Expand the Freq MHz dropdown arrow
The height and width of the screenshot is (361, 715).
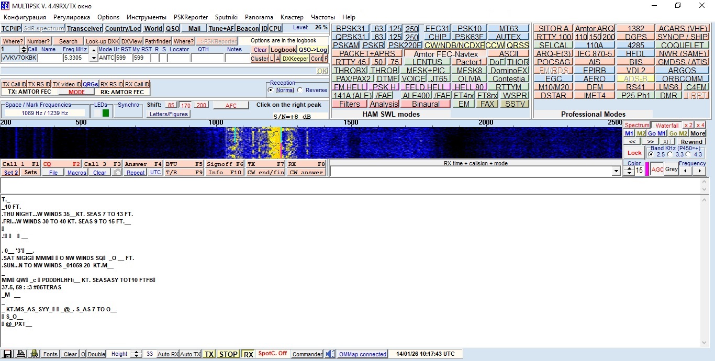(93, 58)
